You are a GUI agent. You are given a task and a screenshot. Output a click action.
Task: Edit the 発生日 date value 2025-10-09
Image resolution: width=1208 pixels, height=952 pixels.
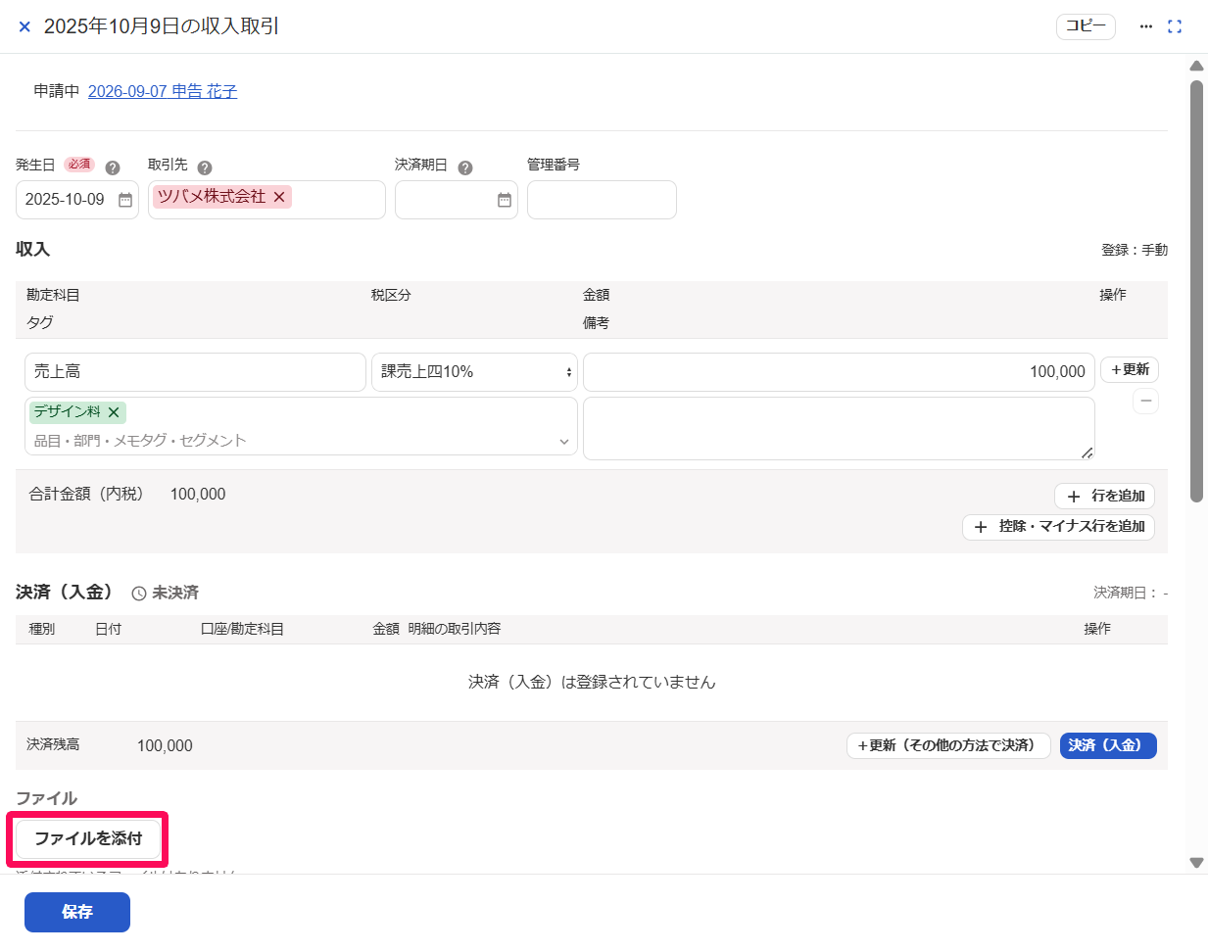(x=65, y=200)
